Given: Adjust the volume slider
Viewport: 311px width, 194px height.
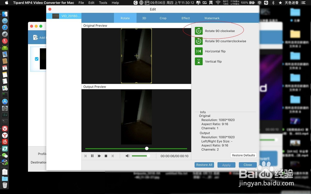Looking at the screenshot, I should pyautogui.click(x=141, y=156).
